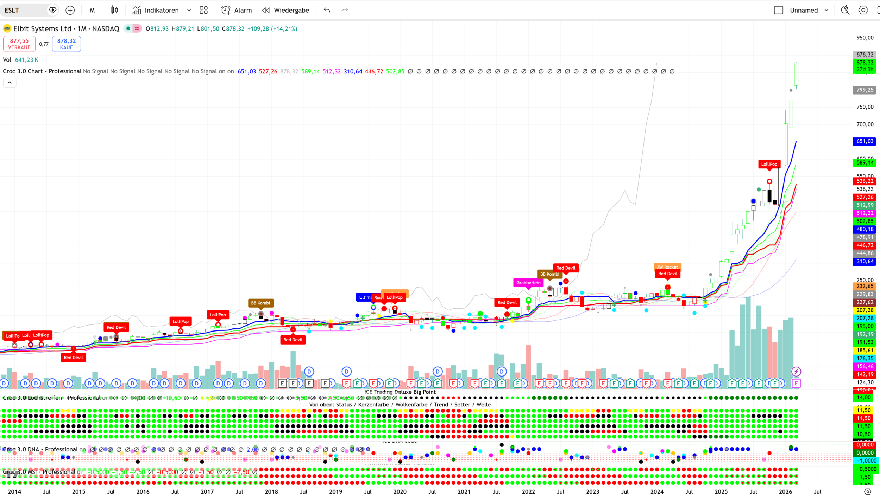
Task: Open the Indikatoren menu
Action: coord(156,10)
